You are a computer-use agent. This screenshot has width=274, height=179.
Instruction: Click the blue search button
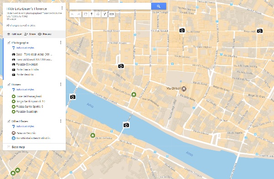click(x=158, y=6)
